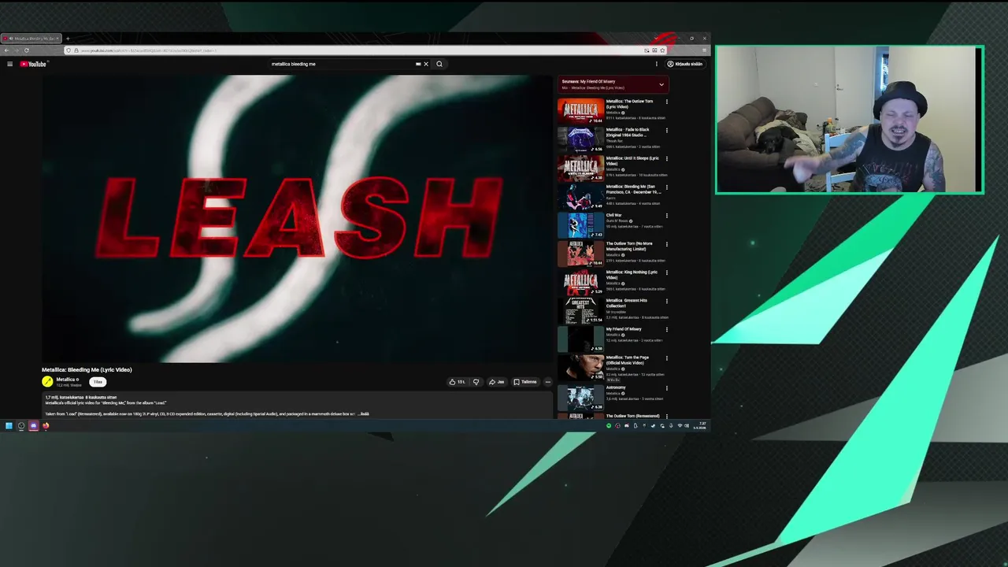Open the 'Civil War' video title

click(x=613, y=215)
